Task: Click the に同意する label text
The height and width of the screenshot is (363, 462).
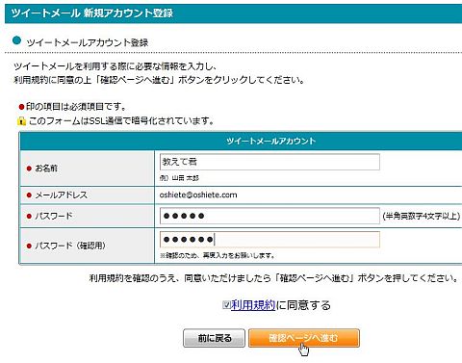Action: [x=303, y=305]
